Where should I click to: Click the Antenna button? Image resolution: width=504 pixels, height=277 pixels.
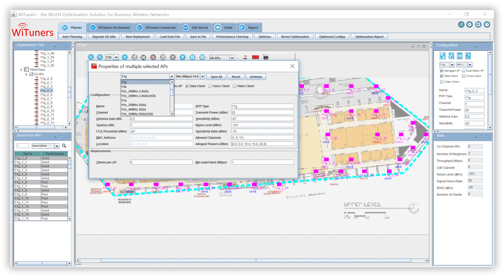click(x=256, y=77)
